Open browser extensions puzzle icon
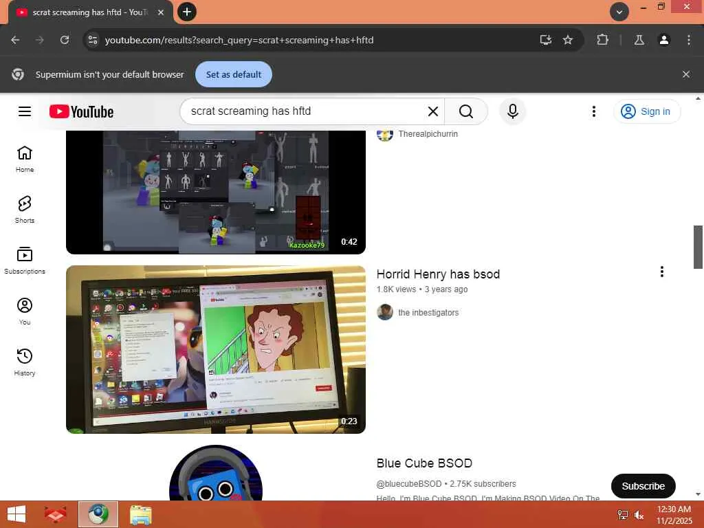 602,40
